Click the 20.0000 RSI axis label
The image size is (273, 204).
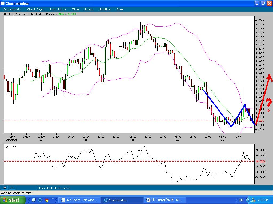click(x=260, y=177)
